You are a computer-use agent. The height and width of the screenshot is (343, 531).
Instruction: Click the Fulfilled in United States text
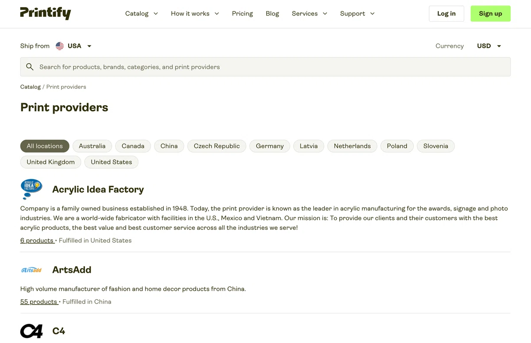pos(95,240)
